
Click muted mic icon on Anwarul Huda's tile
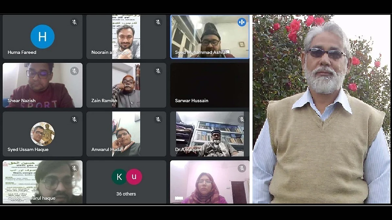[158, 120]
